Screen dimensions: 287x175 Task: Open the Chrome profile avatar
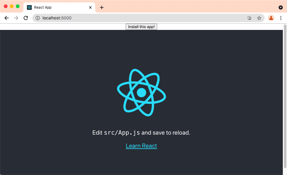pos(271,18)
